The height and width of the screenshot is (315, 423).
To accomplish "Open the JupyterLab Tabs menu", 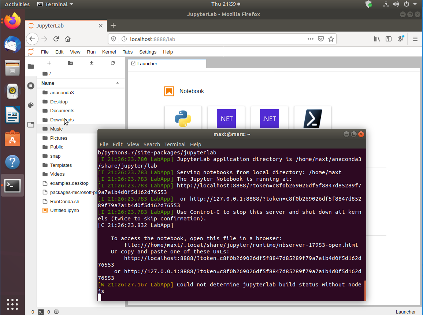I will click(127, 52).
